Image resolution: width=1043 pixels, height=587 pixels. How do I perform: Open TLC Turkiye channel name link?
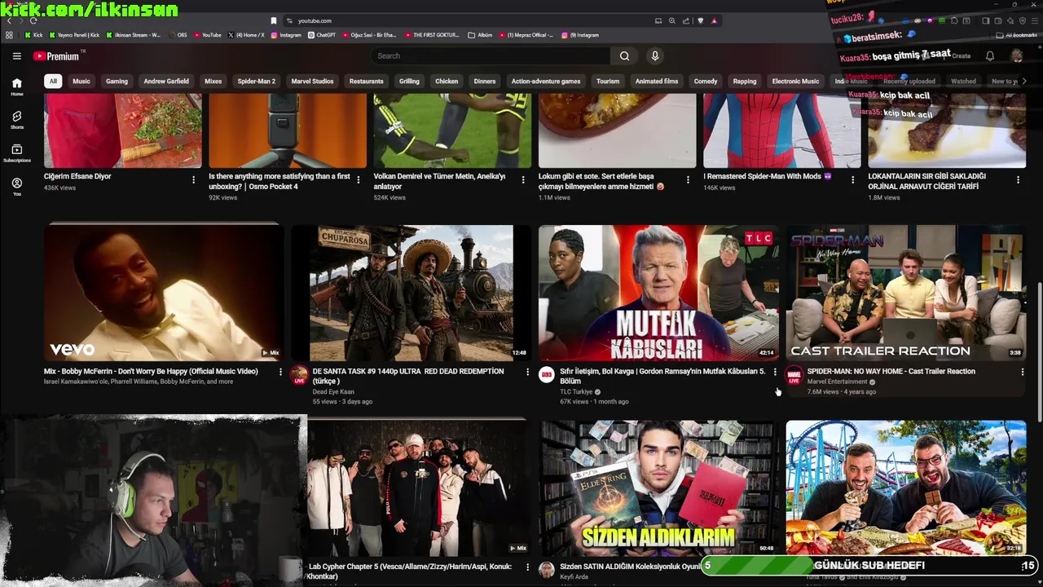(576, 392)
